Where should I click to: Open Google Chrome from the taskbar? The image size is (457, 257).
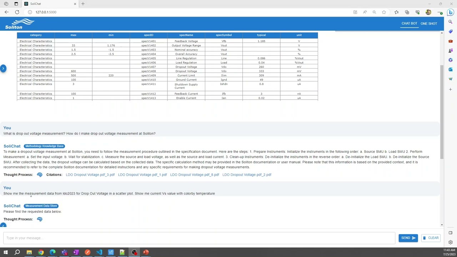(x=41, y=252)
